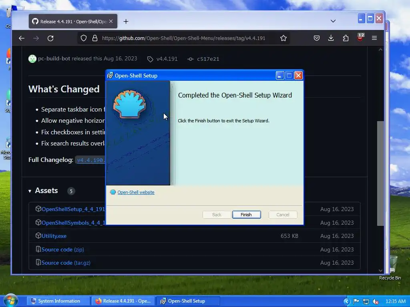
Task: Download Utility.exe asset
Action: coord(54,236)
